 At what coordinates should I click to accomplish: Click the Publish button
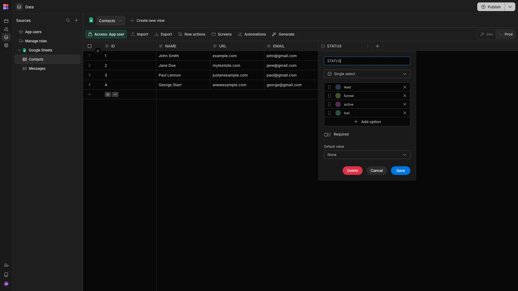click(x=491, y=7)
